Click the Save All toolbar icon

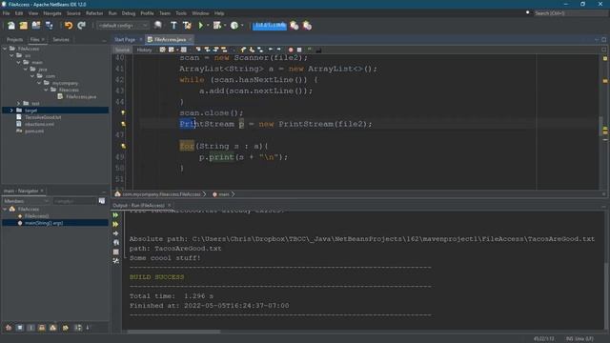(x=49, y=26)
